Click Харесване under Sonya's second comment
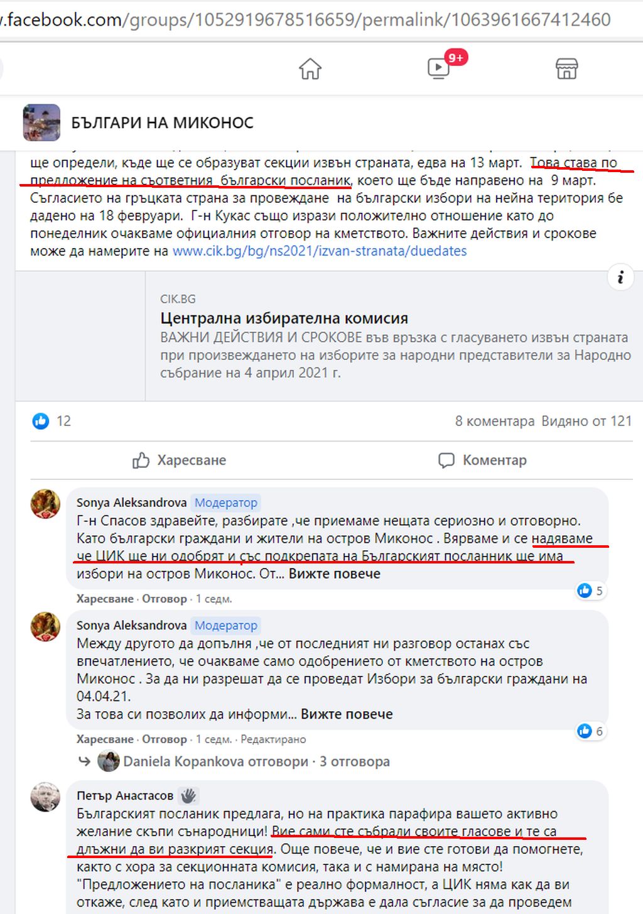The width and height of the screenshot is (643, 914). click(x=105, y=739)
